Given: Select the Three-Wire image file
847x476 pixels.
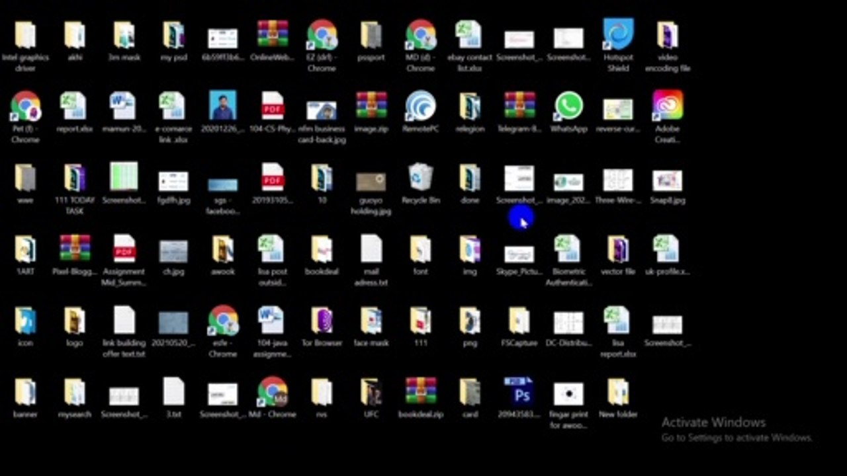Looking at the screenshot, I should tap(618, 180).
